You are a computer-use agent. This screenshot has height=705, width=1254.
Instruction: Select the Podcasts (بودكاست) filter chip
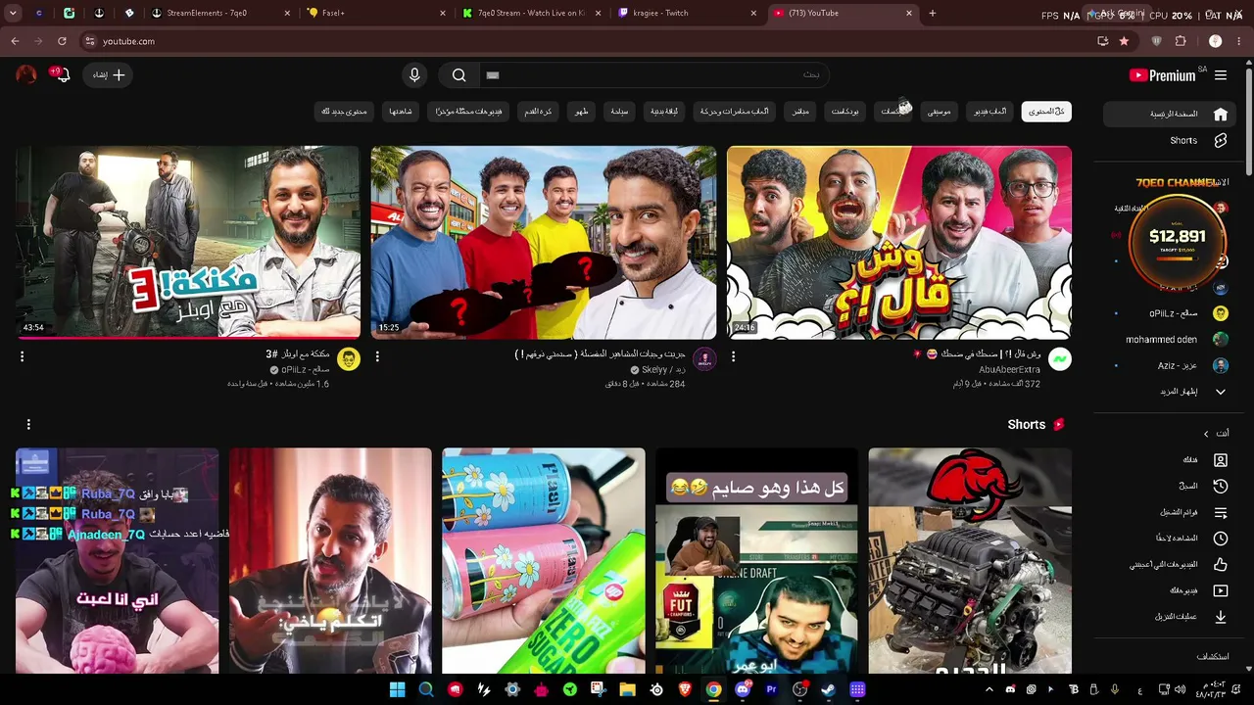click(844, 112)
